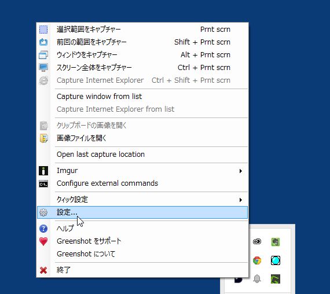
Task: Select Greenshot をサポート entry
Action: point(142,241)
